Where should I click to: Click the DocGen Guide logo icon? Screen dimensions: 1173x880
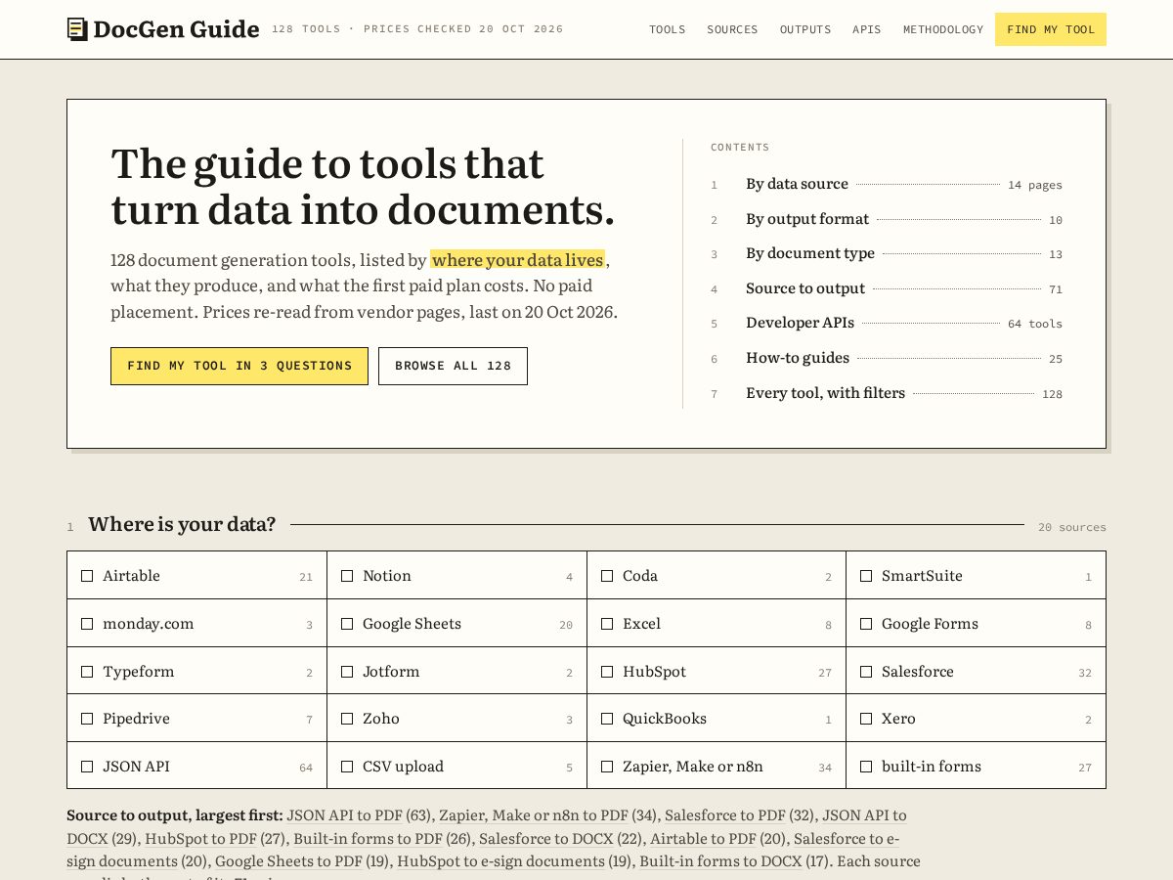coord(77,29)
